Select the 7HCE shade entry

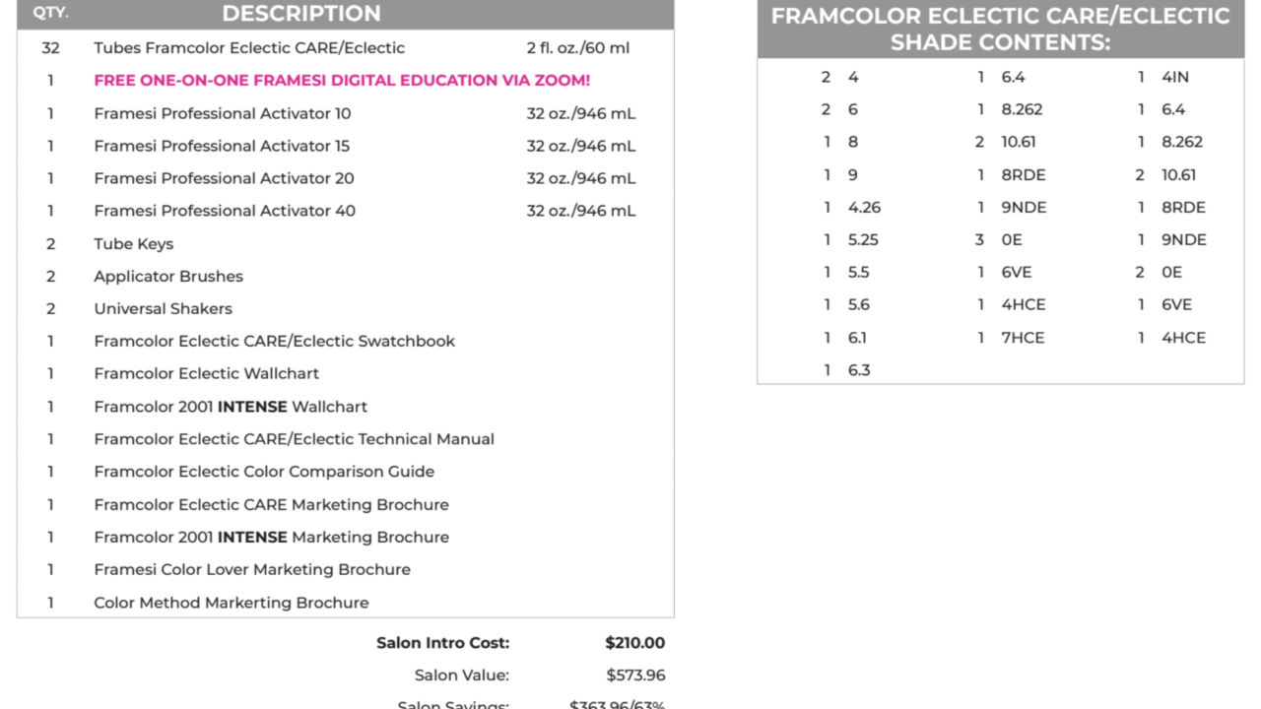1023,338
